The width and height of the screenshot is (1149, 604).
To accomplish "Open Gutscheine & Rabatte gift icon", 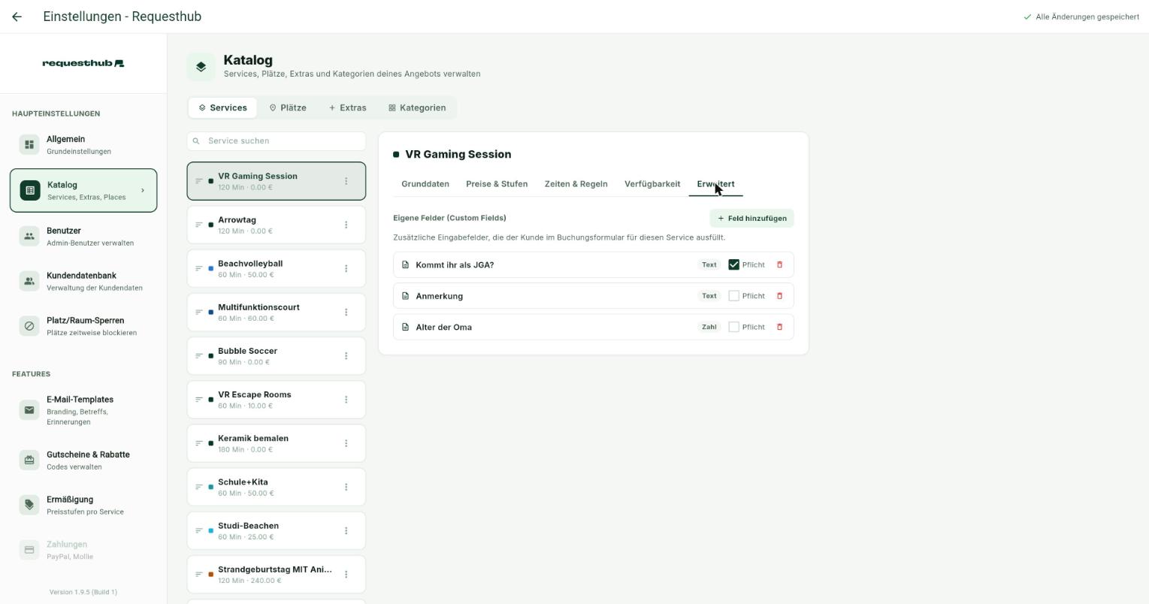I will point(29,460).
